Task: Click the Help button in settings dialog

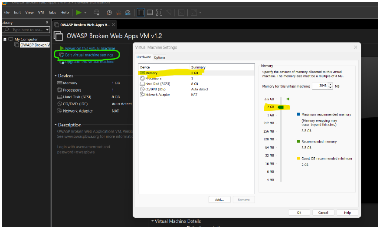Action: (x=347, y=212)
